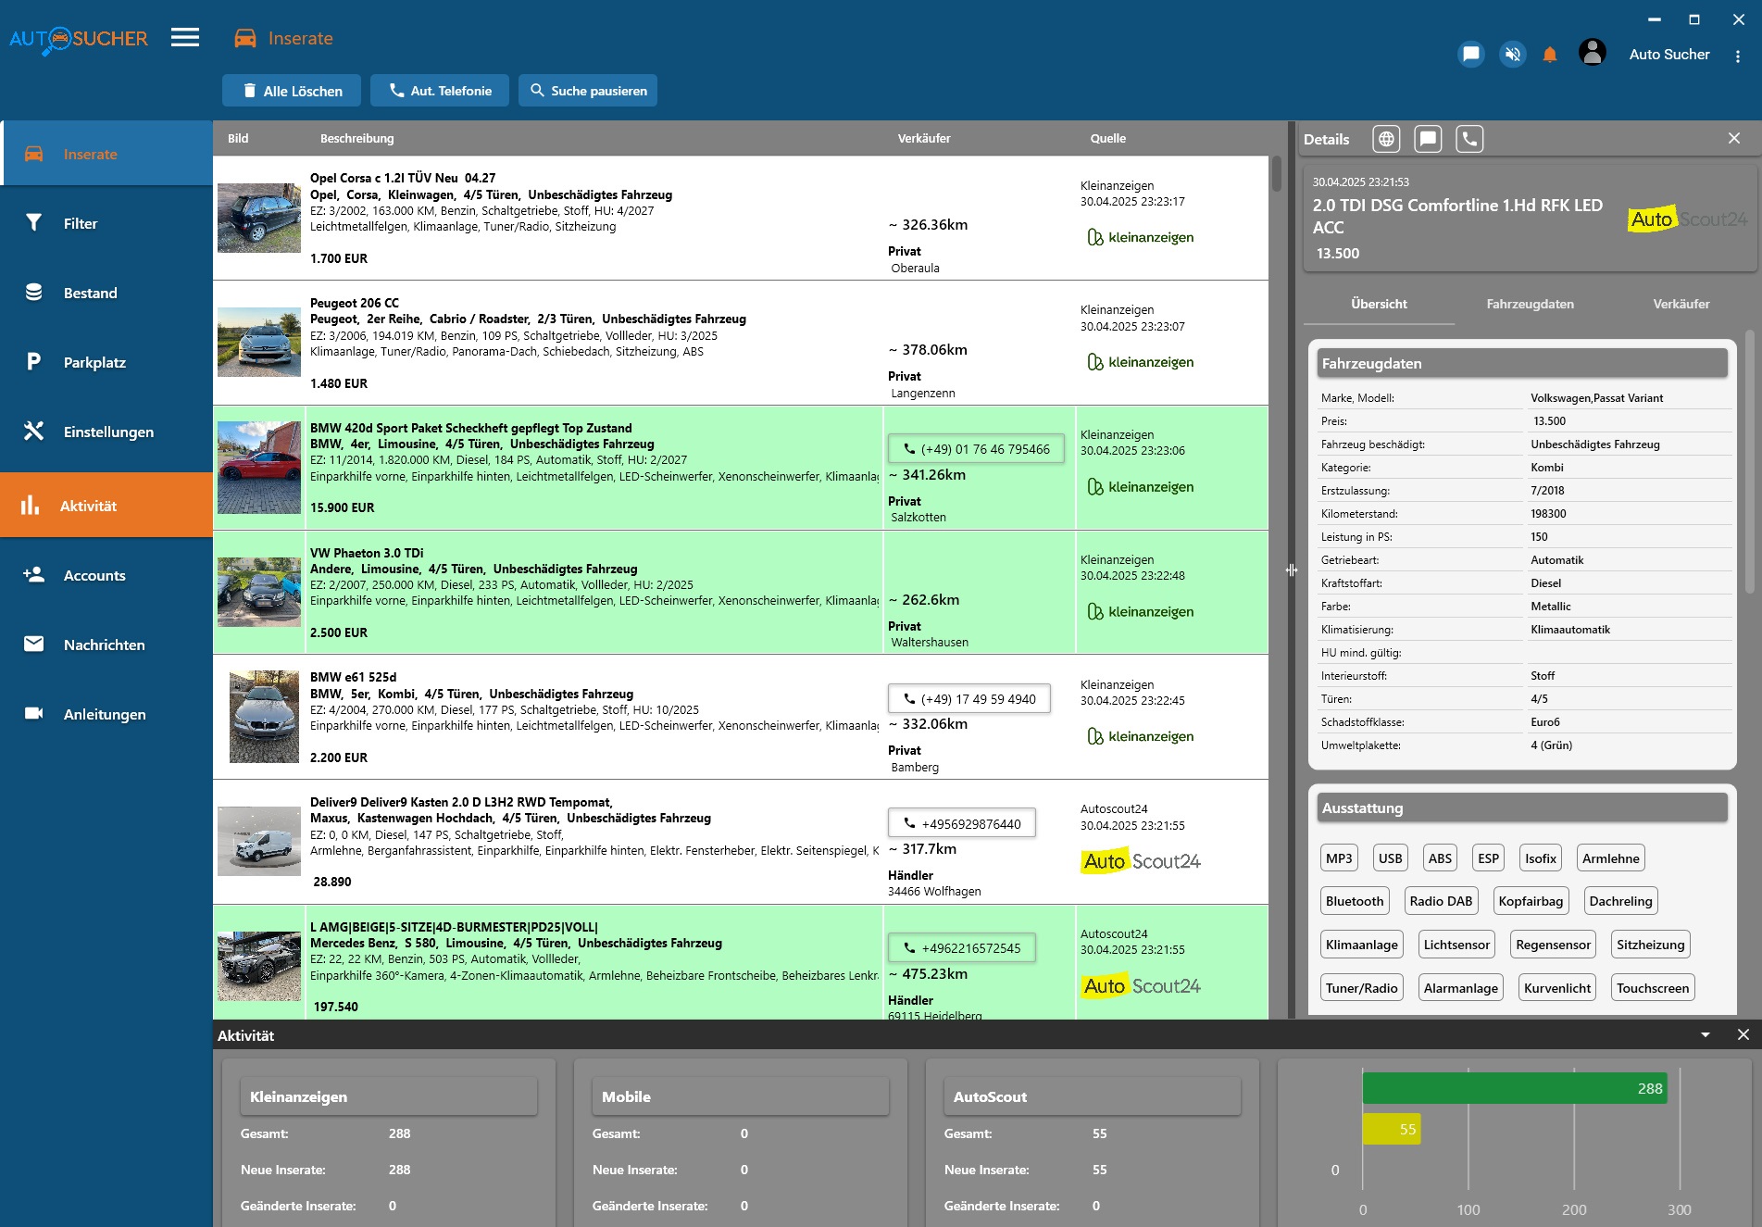This screenshot has width=1762, height=1227.
Task: Open Inserate in the sidebar
Action: (x=106, y=154)
